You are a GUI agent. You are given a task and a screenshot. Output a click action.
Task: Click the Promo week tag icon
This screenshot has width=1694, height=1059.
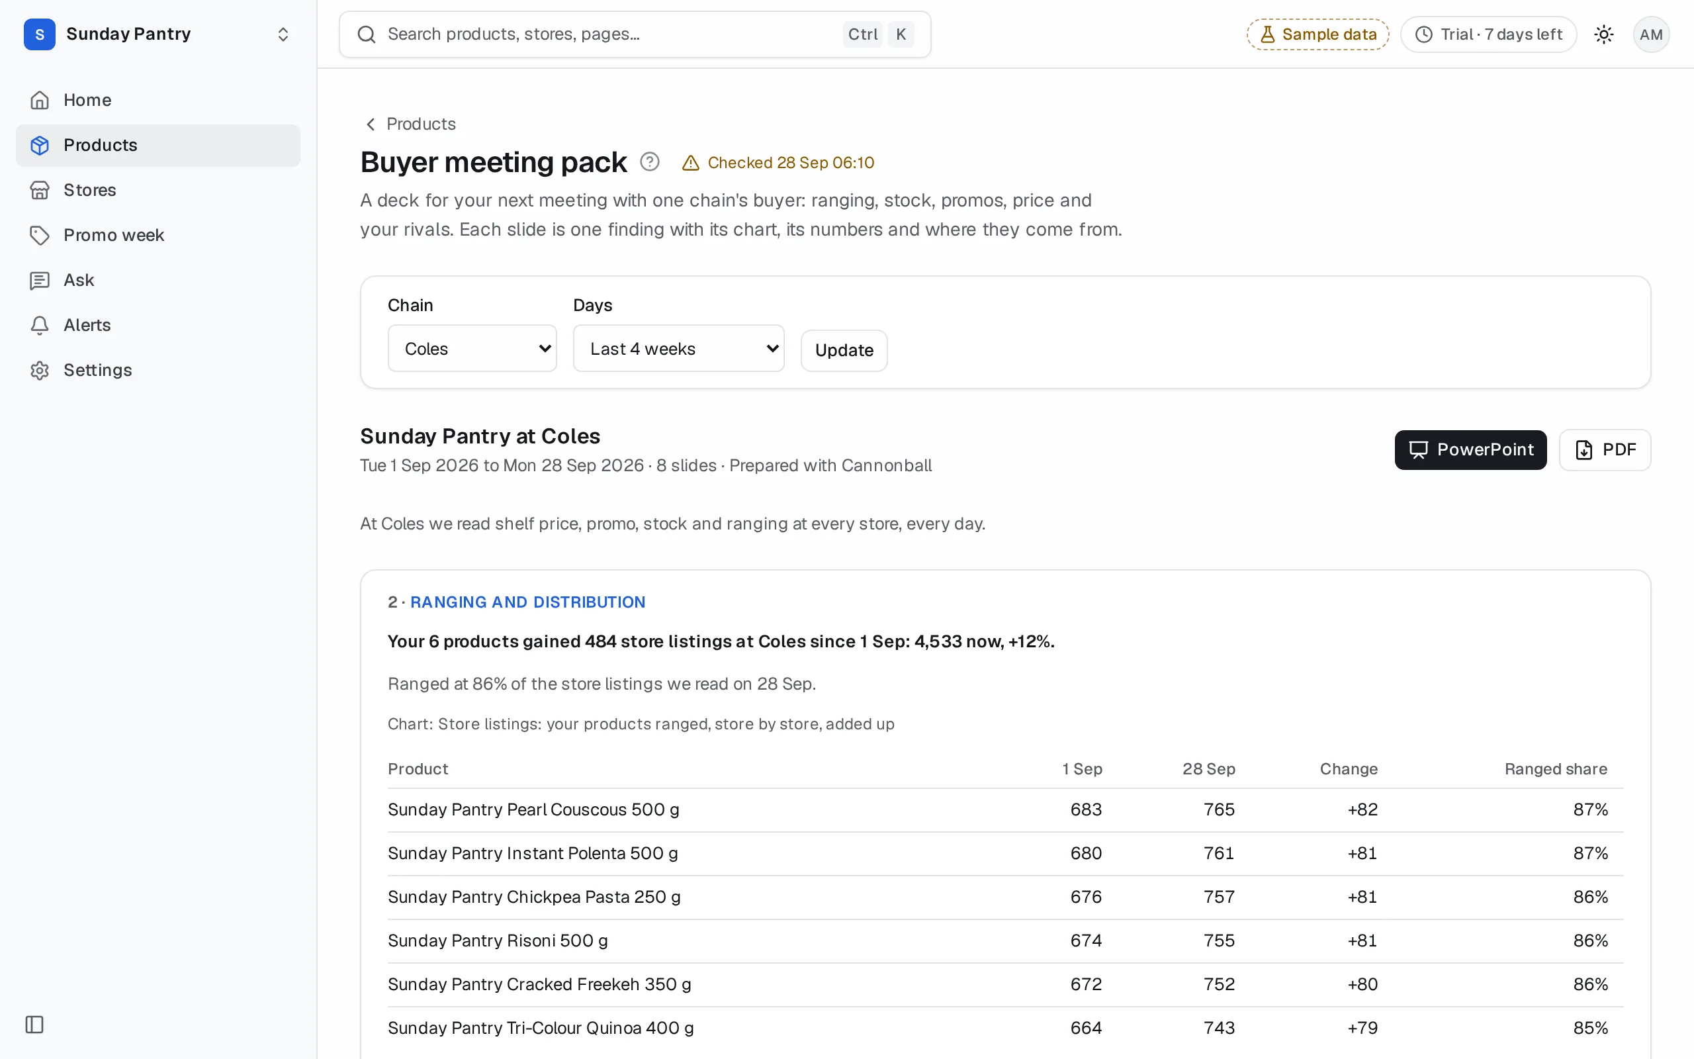(40, 236)
